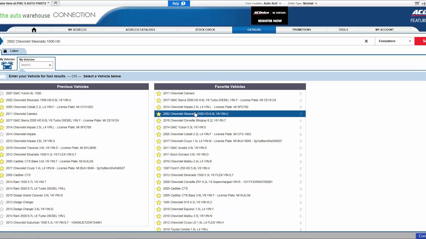Select the CATALOG navigation tab
426x239 pixels.
(254, 30)
